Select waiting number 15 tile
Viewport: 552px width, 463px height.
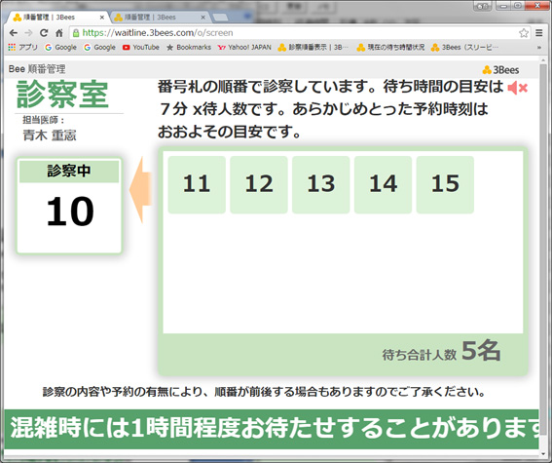[x=445, y=184]
